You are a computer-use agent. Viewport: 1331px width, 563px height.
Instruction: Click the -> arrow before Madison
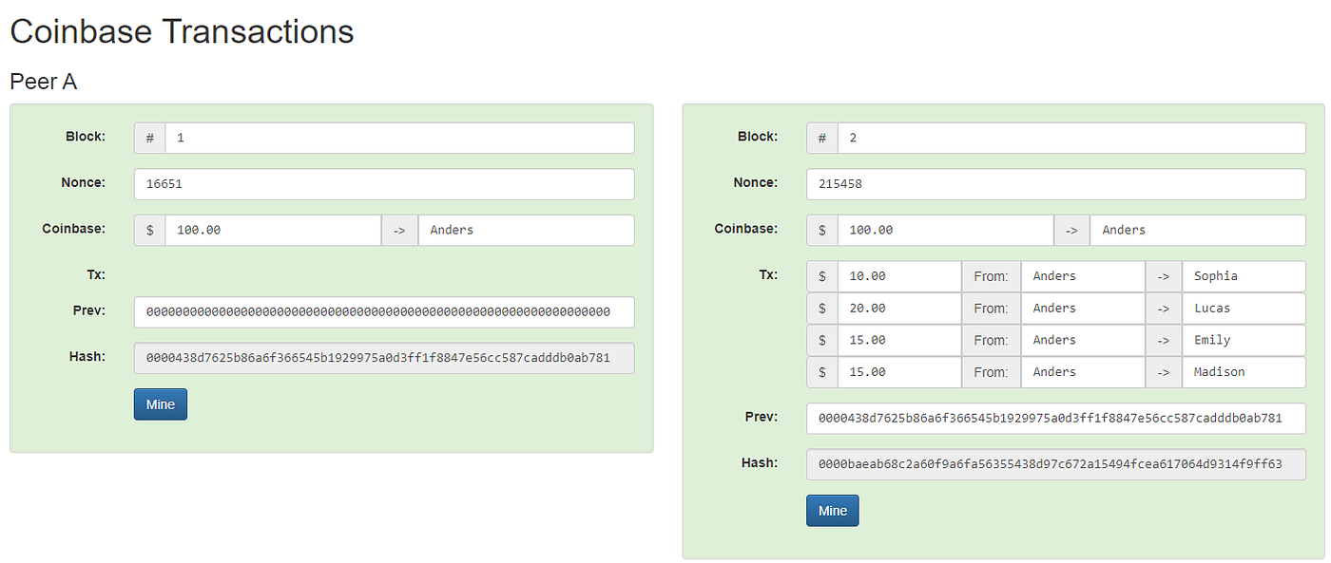tap(1165, 372)
